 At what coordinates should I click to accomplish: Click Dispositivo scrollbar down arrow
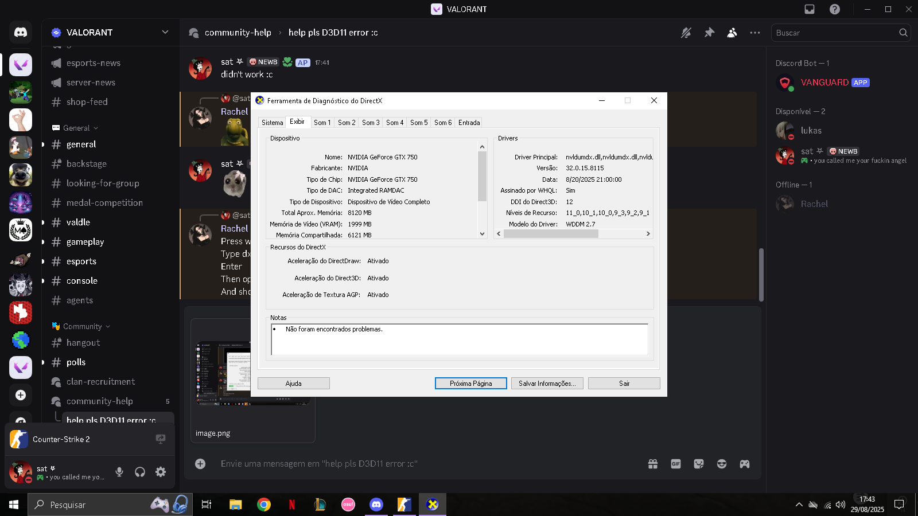click(x=482, y=233)
